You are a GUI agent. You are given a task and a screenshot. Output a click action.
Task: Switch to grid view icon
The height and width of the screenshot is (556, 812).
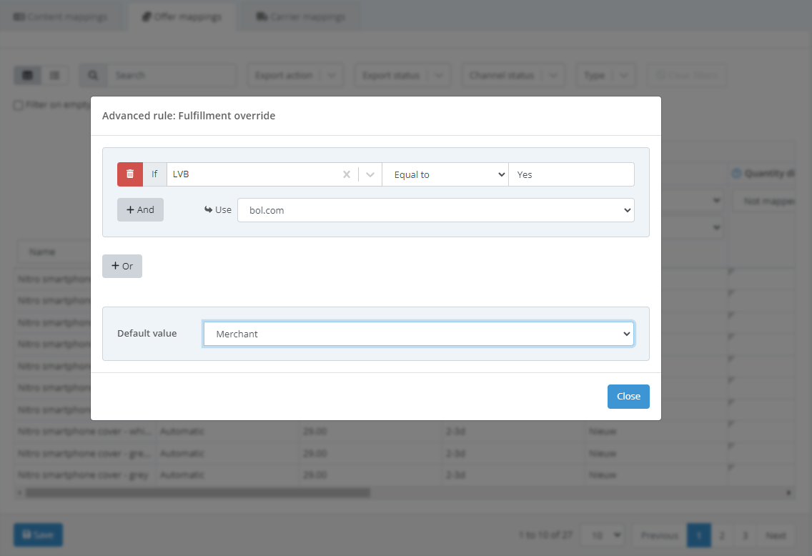point(28,75)
